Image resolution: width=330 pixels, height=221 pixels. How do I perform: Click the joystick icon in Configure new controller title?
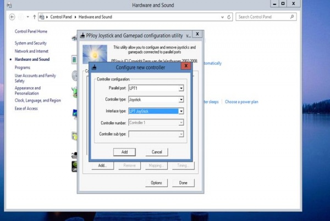pyautogui.click(x=95, y=67)
